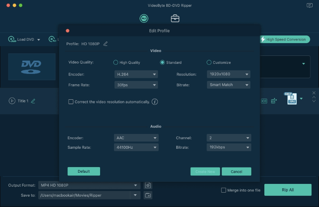Expand the disc info panel arrow

click(x=303, y=64)
